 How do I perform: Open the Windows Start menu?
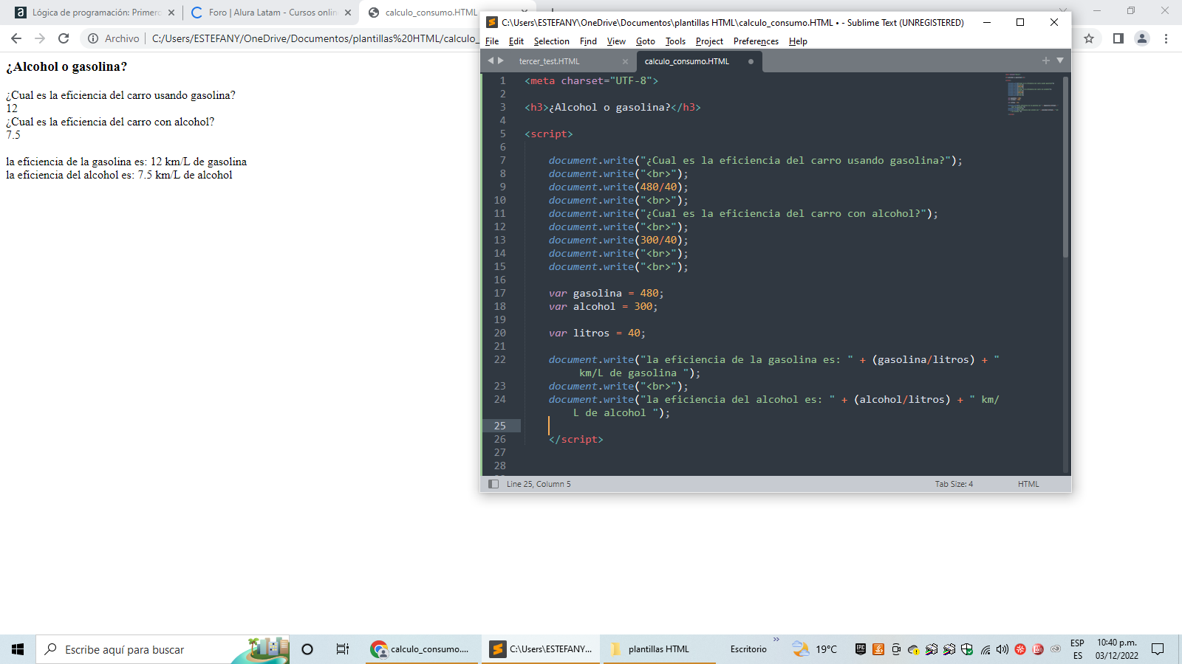pos(18,649)
